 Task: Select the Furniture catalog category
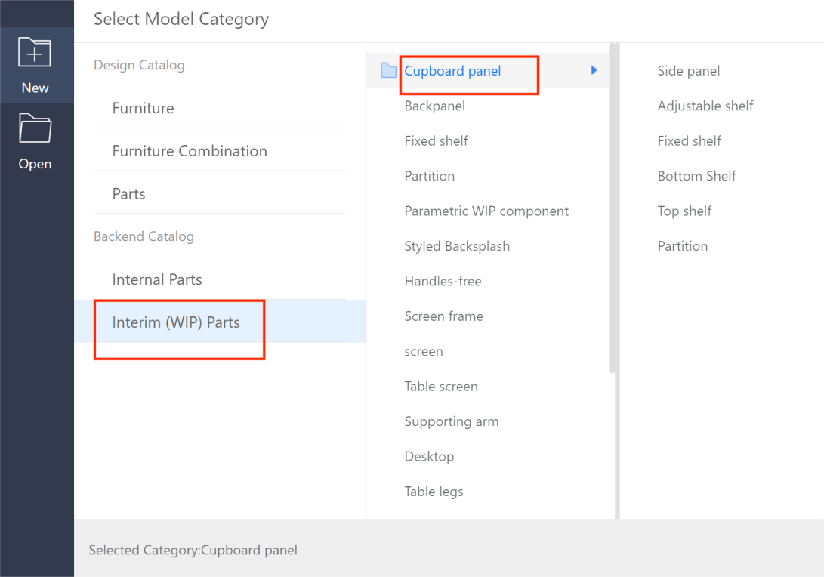pyautogui.click(x=143, y=108)
